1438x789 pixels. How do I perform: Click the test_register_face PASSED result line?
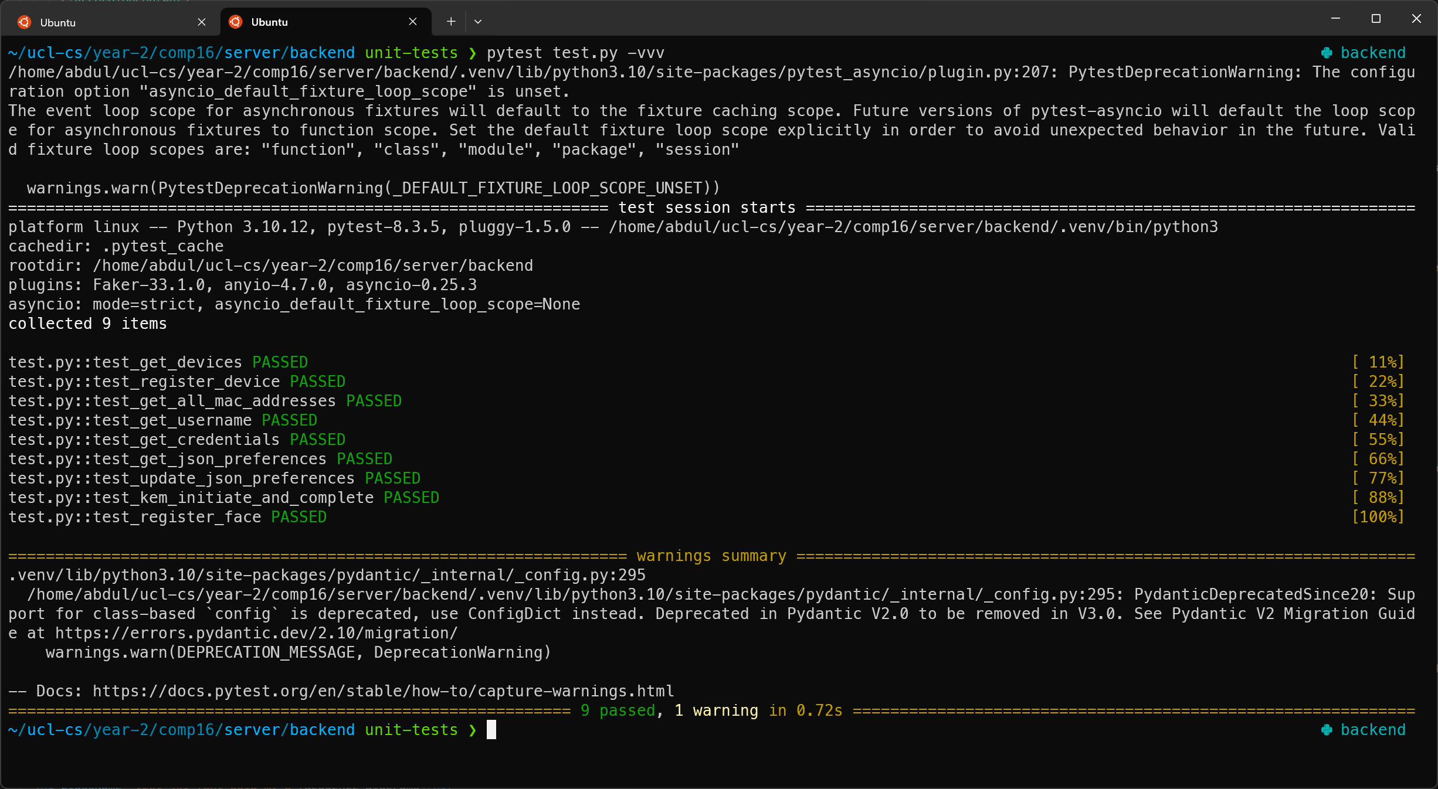(167, 517)
